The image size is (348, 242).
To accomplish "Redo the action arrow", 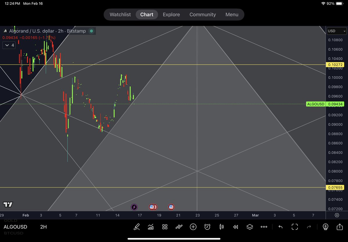I will (x=309, y=227).
